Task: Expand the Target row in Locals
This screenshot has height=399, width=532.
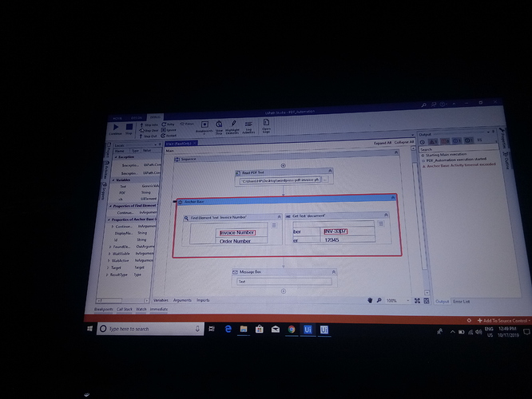Action: (108, 267)
